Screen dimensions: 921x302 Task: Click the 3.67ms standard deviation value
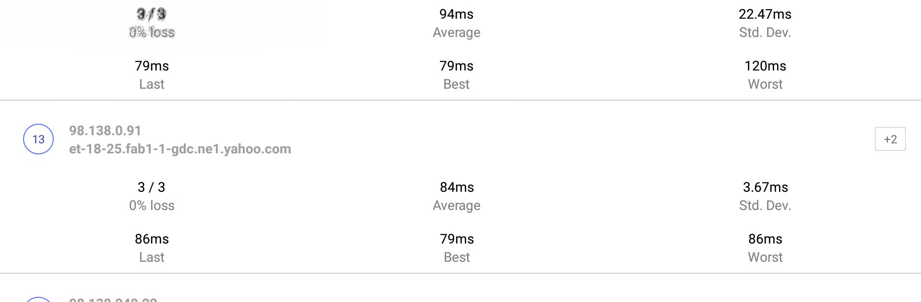[x=765, y=187]
